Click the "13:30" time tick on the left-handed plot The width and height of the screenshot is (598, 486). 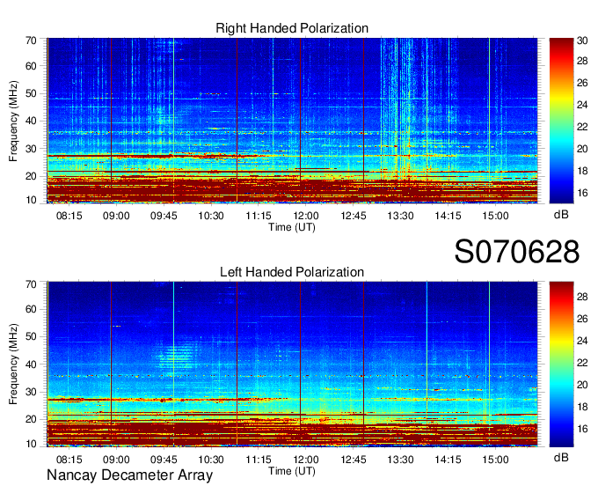coord(400,460)
